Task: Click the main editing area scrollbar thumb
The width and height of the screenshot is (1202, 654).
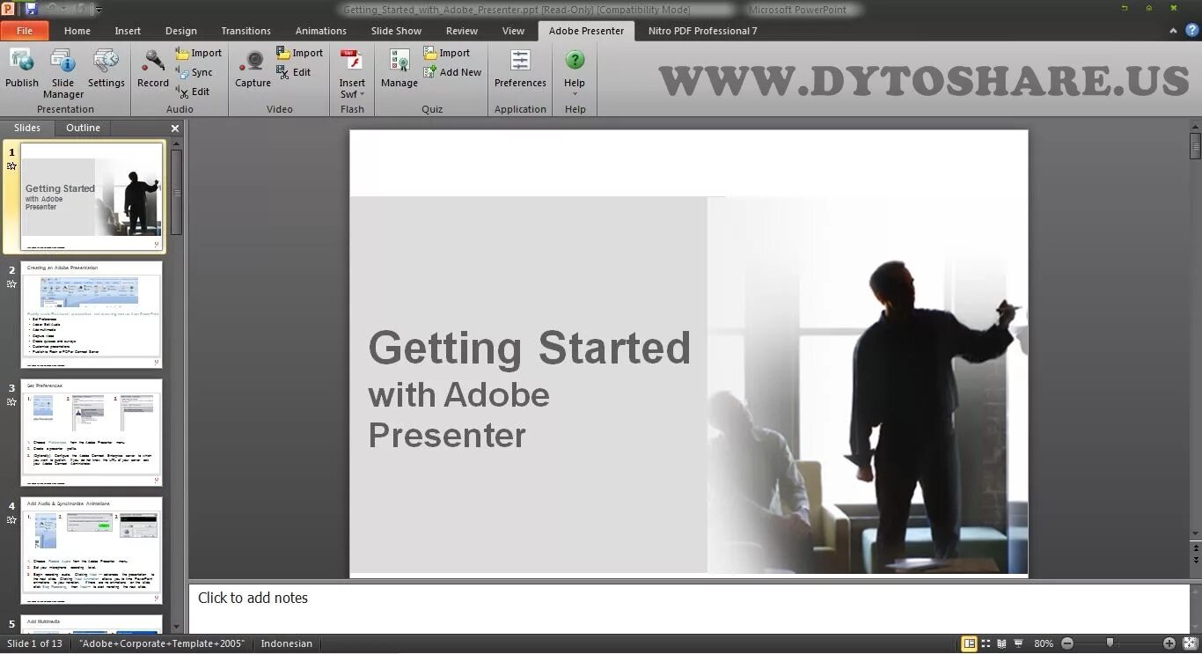Action: (1195, 145)
